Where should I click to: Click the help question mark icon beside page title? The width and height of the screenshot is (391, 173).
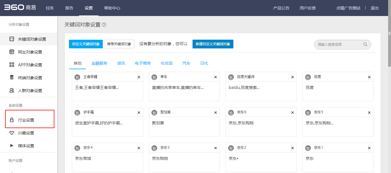click(104, 25)
